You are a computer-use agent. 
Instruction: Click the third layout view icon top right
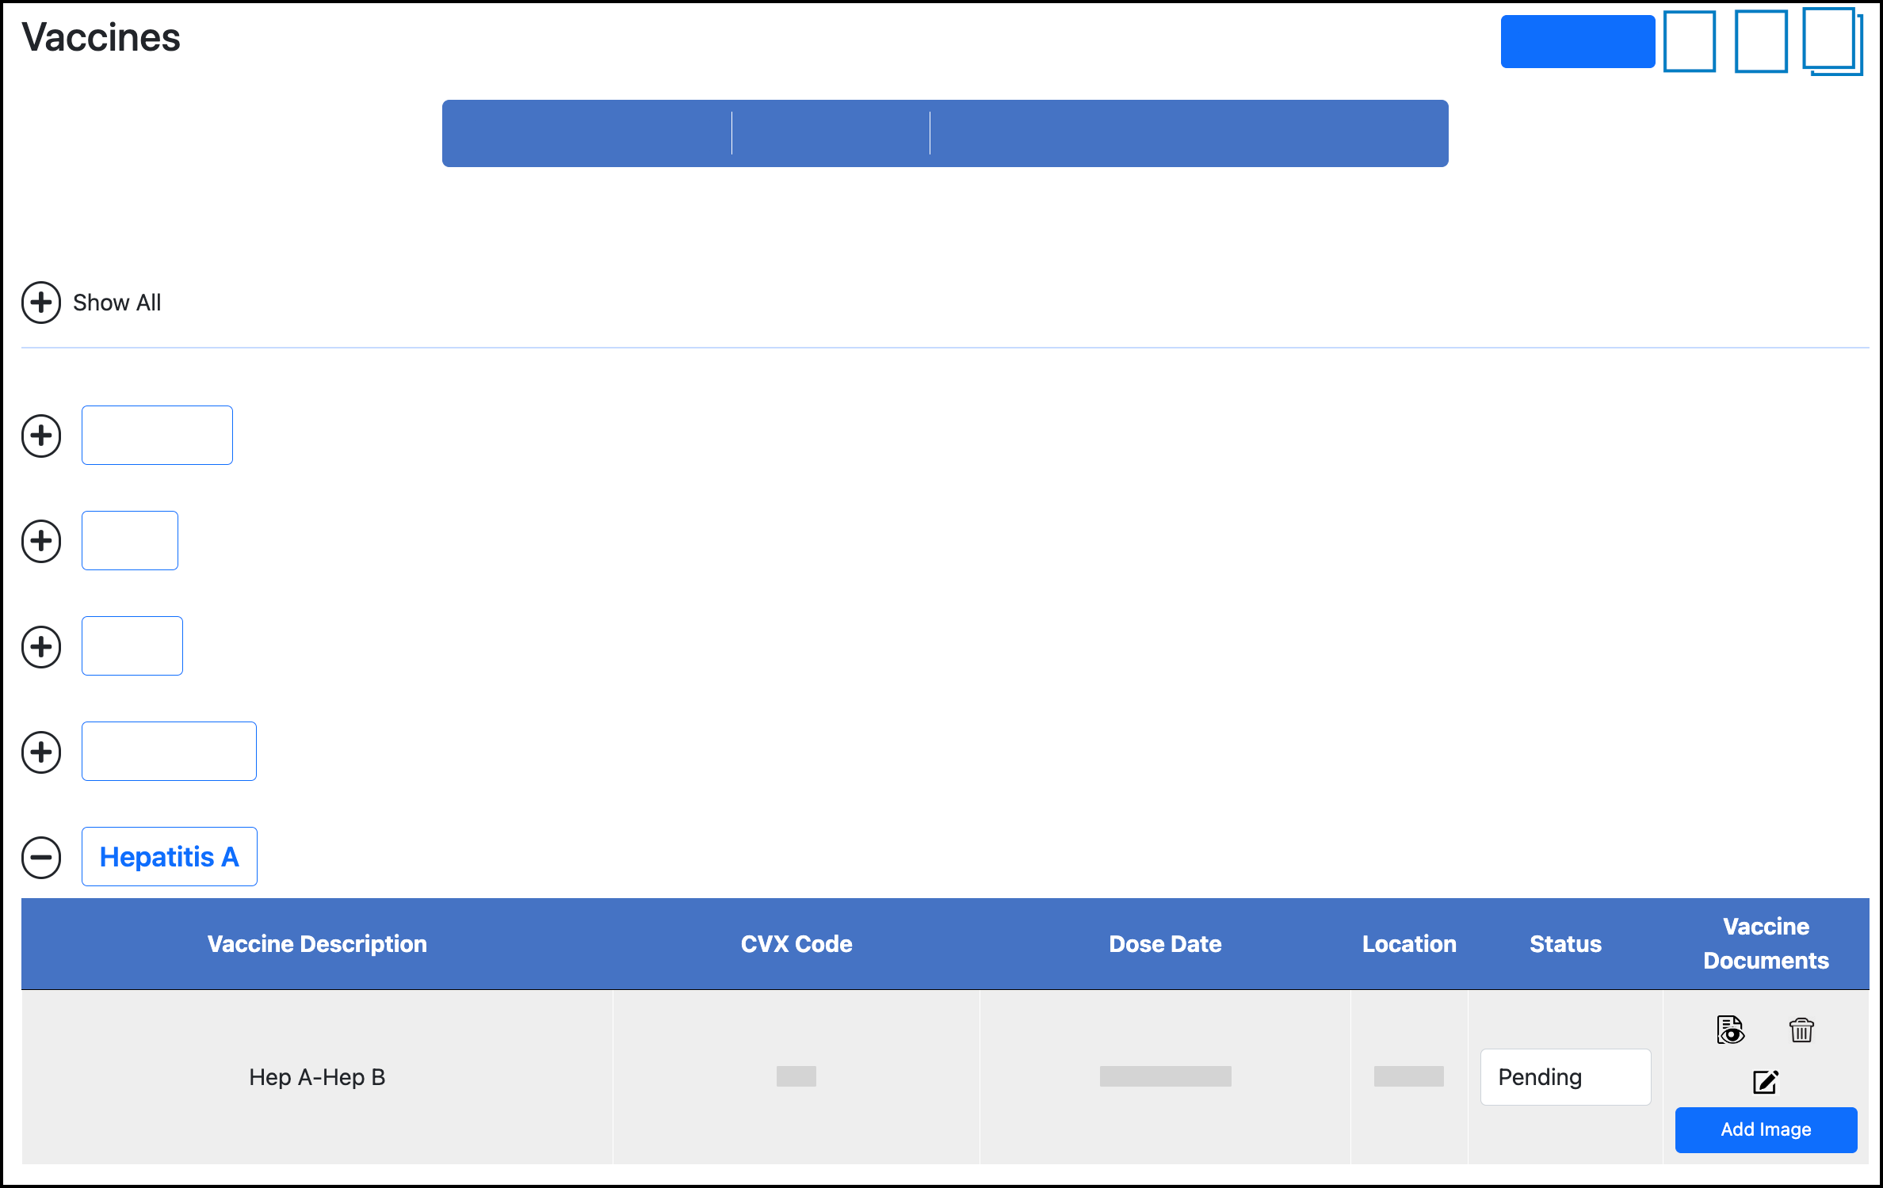[x=1828, y=41]
